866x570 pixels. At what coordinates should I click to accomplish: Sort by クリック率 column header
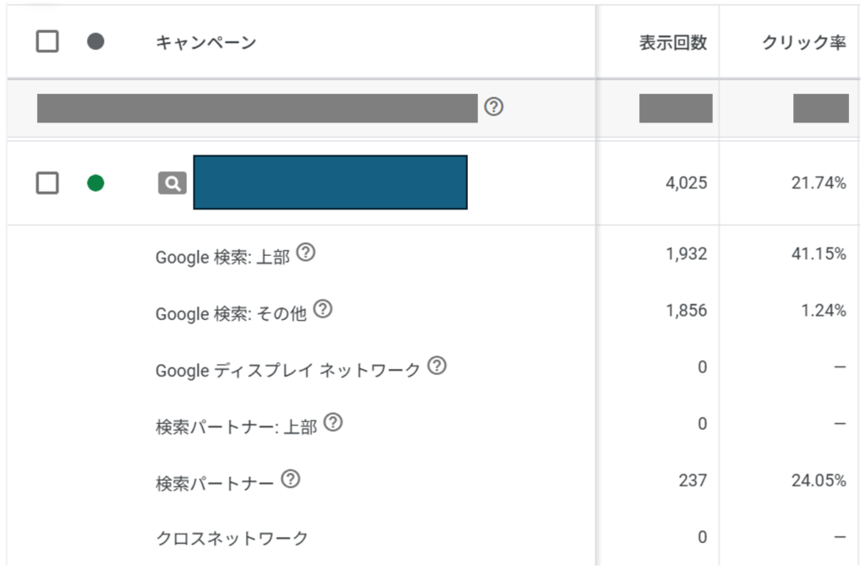coord(803,42)
